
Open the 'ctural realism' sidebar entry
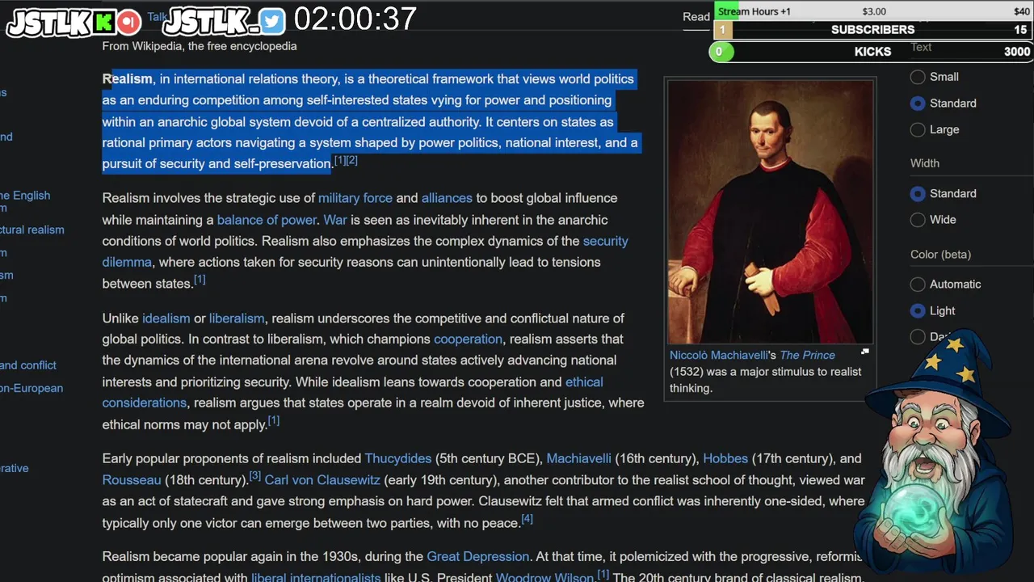(32, 230)
